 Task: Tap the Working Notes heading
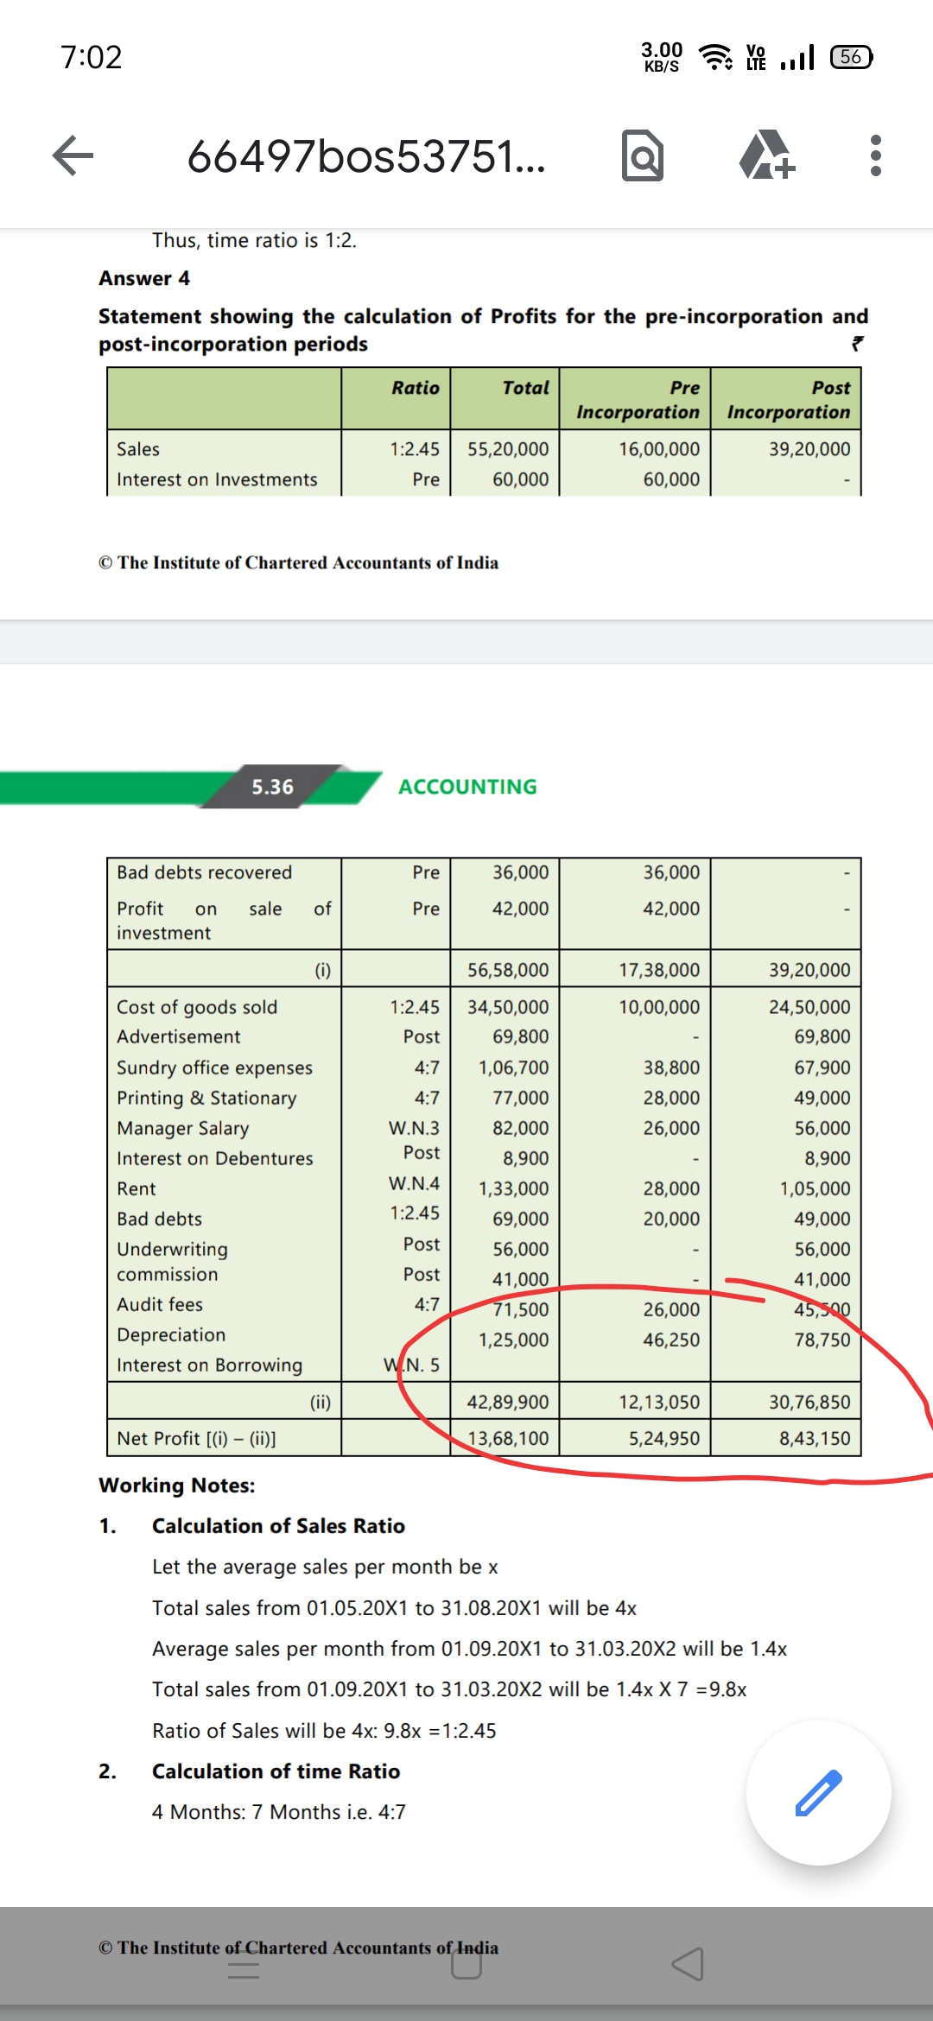tap(177, 1485)
